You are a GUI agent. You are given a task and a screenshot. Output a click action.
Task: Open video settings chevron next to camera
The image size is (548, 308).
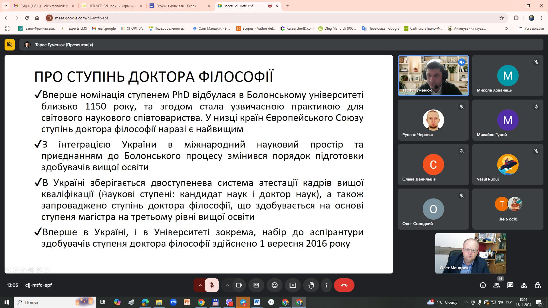[x=227, y=285]
